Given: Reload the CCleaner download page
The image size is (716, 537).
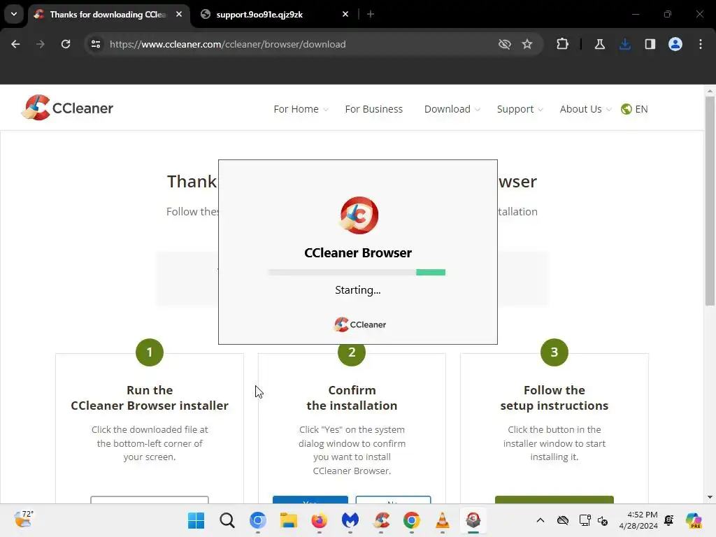Looking at the screenshot, I should coord(66,44).
